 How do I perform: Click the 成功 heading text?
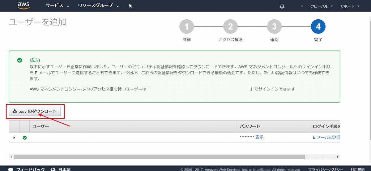pos(35,60)
